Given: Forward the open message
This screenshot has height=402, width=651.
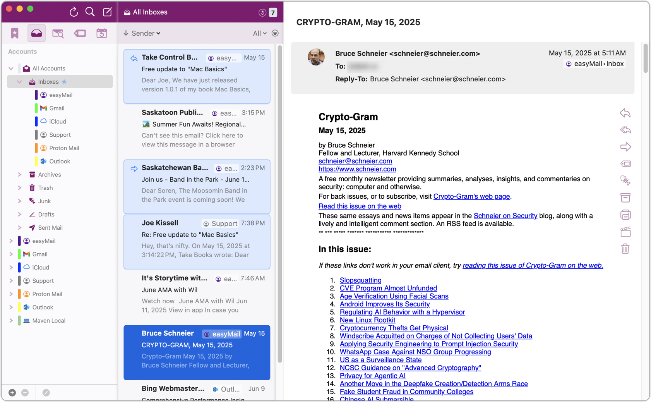Looking at the screenshot, I should [625, 147].
